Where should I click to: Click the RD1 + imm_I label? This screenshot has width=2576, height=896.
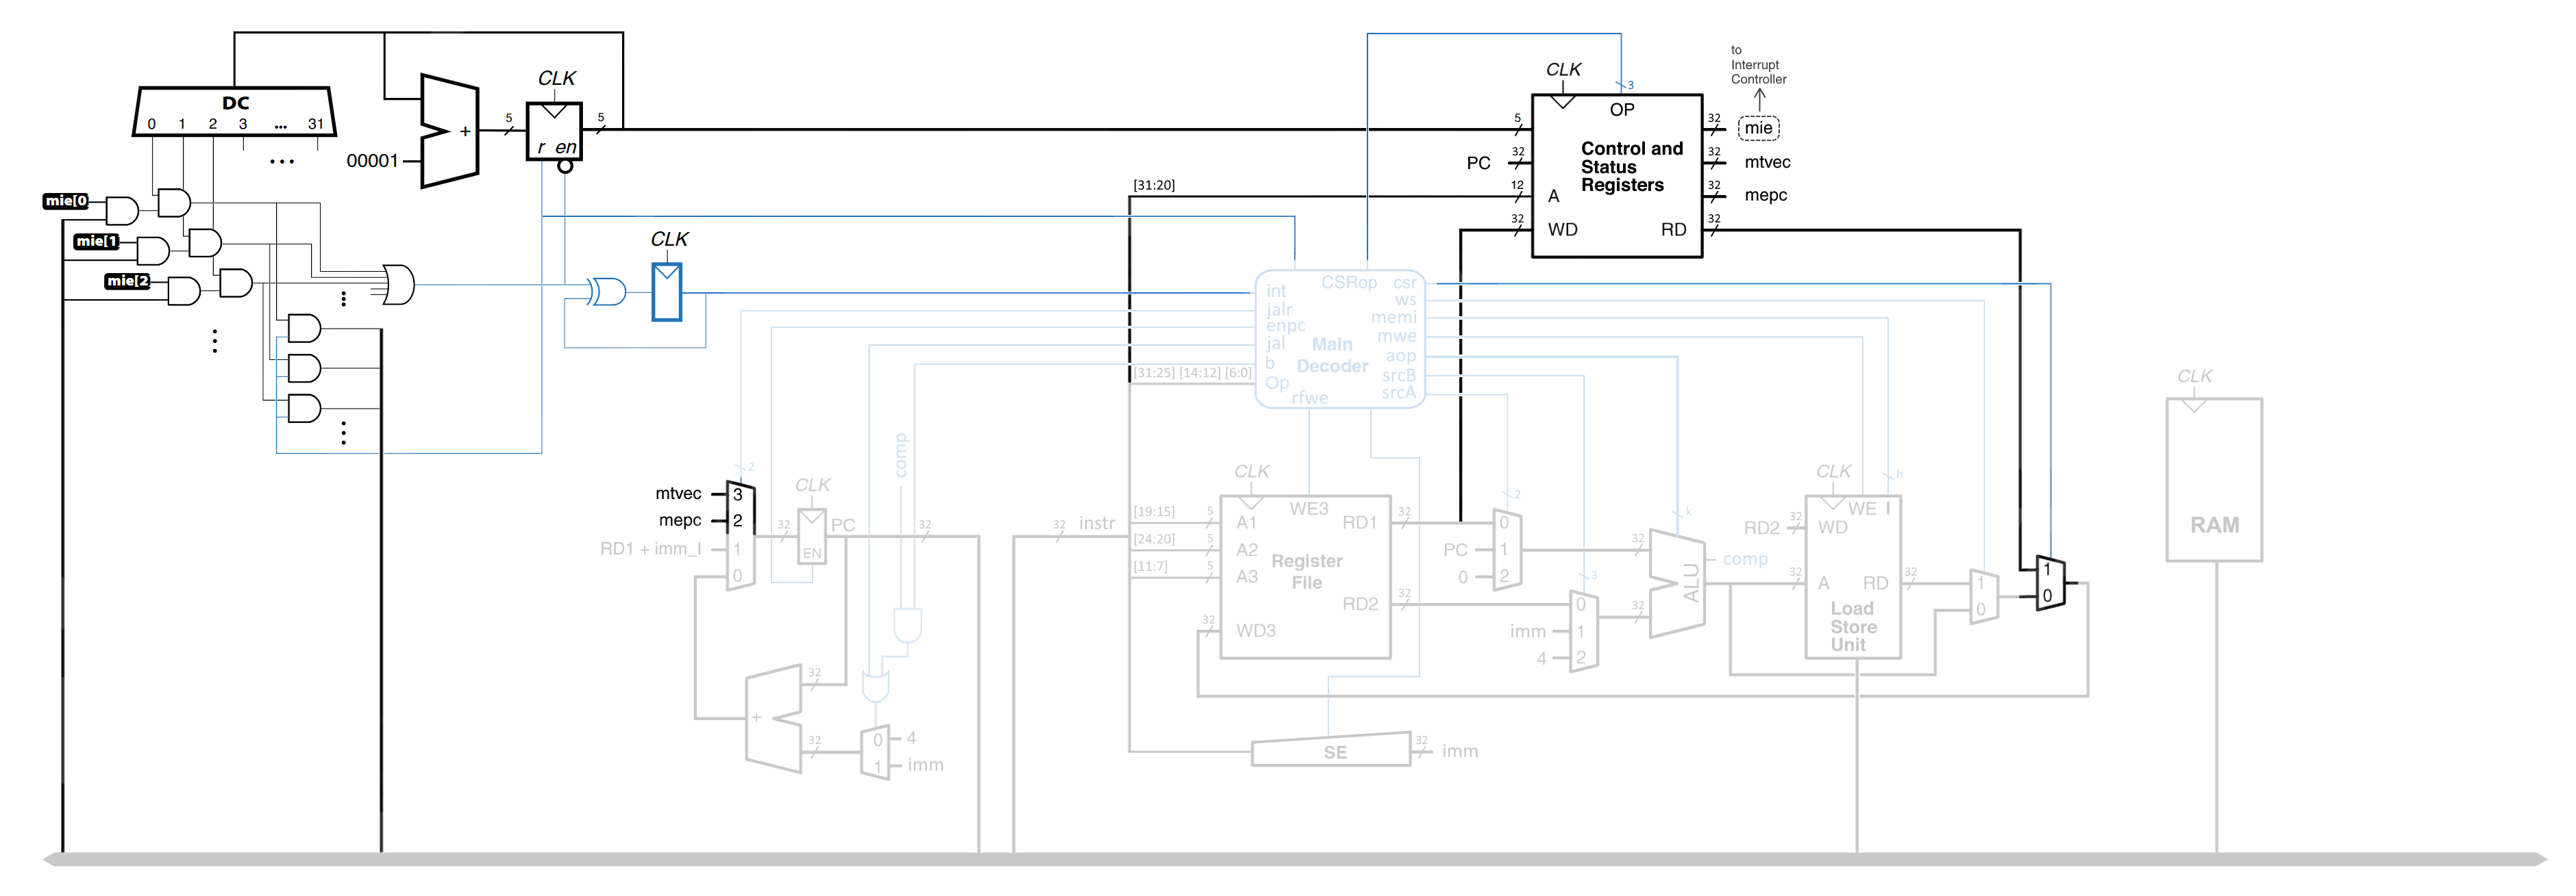click(650, 548)
